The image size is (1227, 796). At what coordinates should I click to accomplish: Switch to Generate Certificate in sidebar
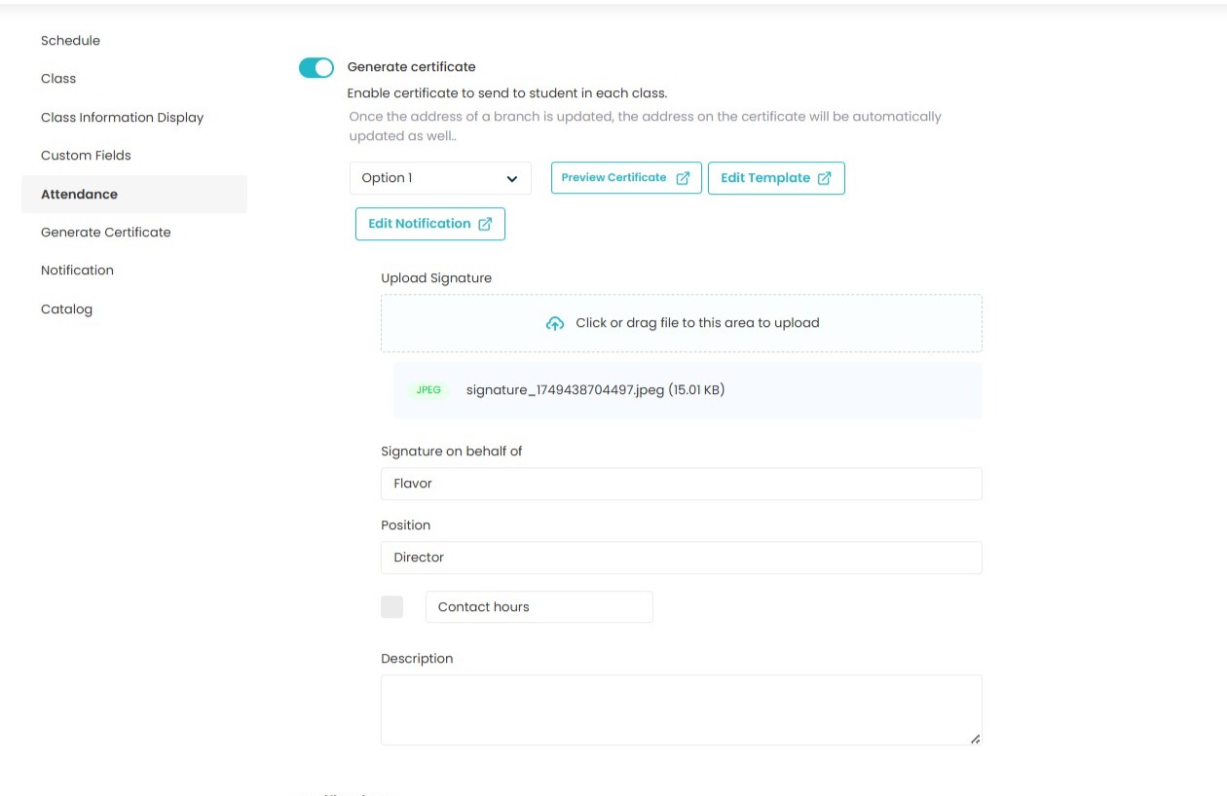[x=105, y=233]
